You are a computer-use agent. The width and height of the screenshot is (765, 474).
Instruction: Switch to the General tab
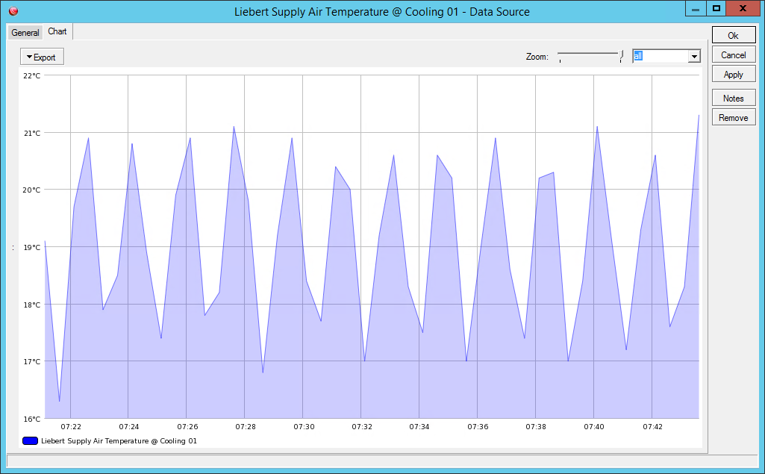pos(25,32)
